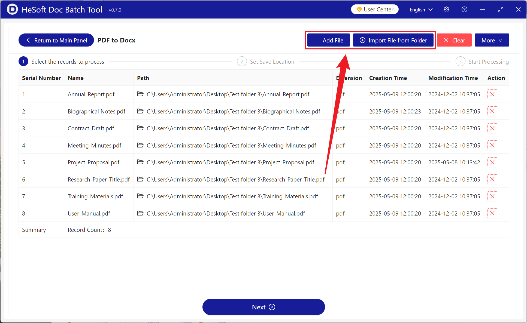
Task: Expand the More dropdown menu
Action: point(492,40)
